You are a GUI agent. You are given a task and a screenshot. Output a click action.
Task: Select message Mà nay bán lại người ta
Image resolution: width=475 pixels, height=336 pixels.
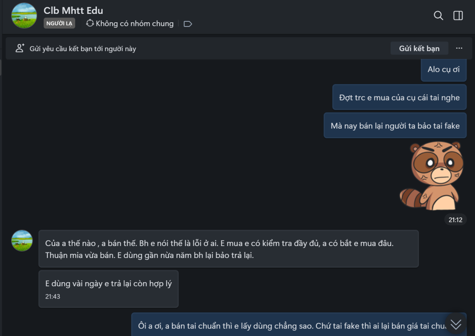click(x=395, y=125)
